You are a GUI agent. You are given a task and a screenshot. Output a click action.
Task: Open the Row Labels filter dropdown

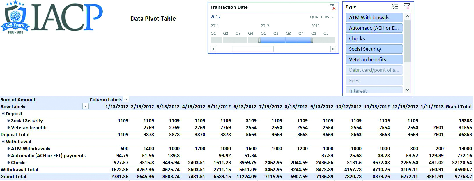[85, 106]
